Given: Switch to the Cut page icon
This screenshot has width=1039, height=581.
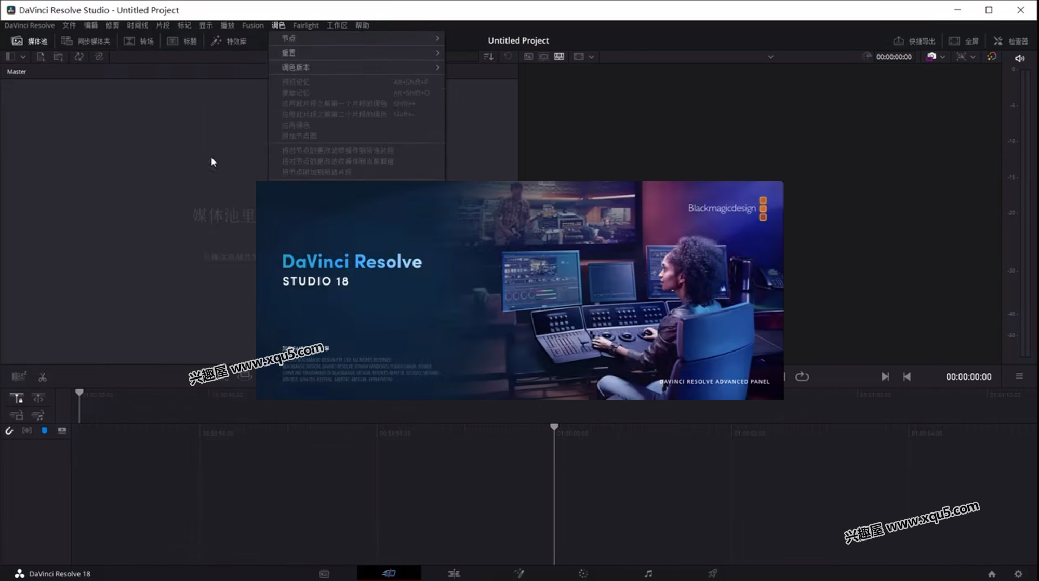Looking at the screenshot, I should tap(389, 573).
